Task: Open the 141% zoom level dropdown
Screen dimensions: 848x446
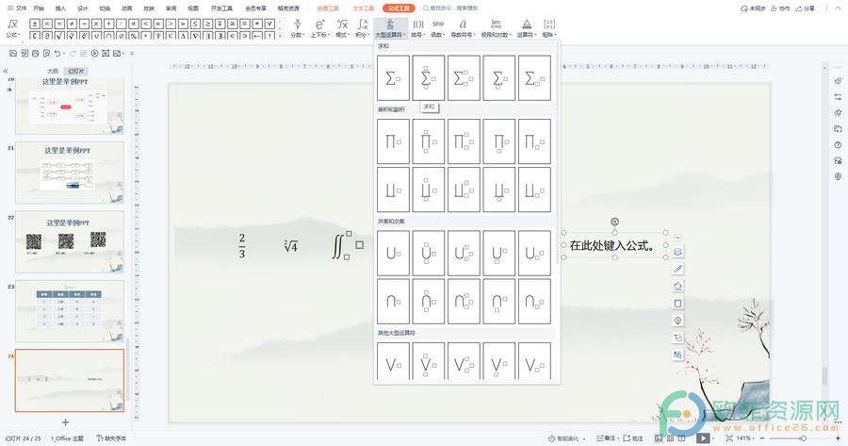Action: 746,438
